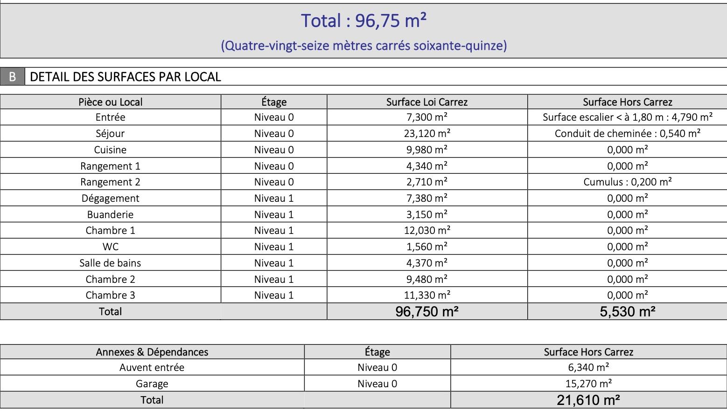727x411 pixels.
Task: Select the '7,380 m²' Dégagement surface
Action: 427,199
